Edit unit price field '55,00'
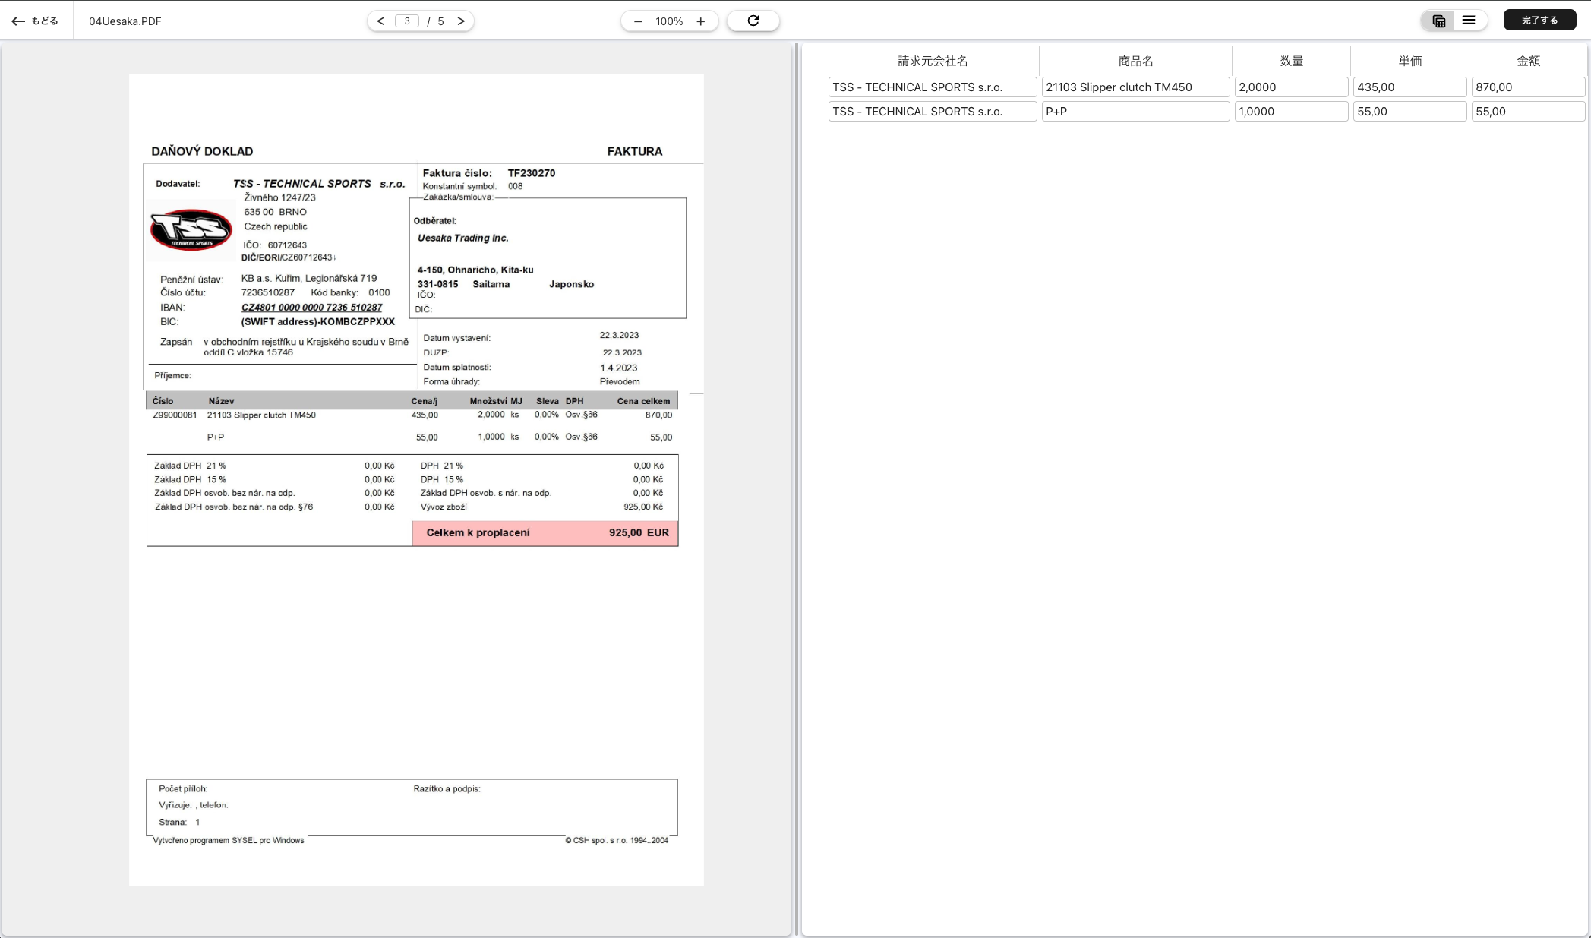This screenshot has height=938, width=1591. (x=1409, y=112)
